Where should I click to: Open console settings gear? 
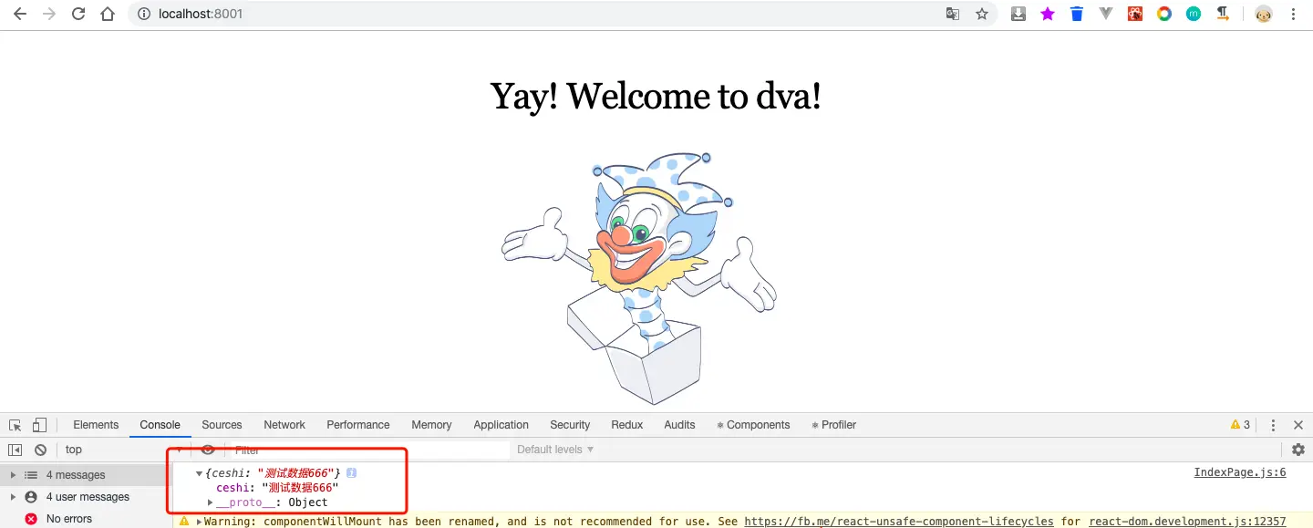coord(1298,450)
